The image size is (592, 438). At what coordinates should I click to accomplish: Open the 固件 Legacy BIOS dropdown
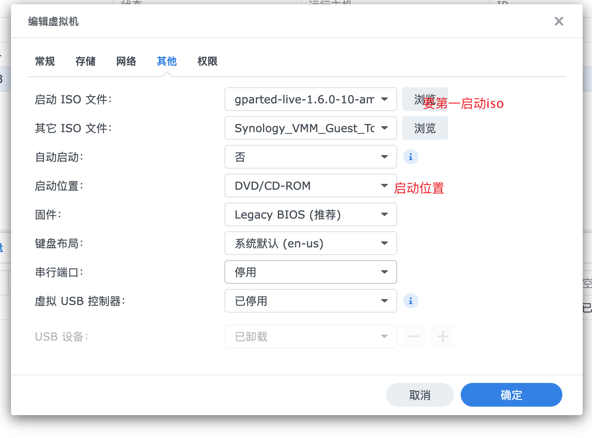(x=310, y=214)
